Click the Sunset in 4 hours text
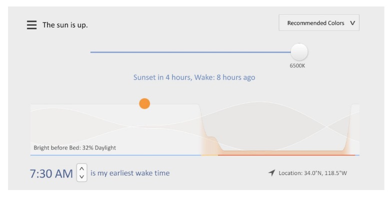 click(x=162, y=77)
